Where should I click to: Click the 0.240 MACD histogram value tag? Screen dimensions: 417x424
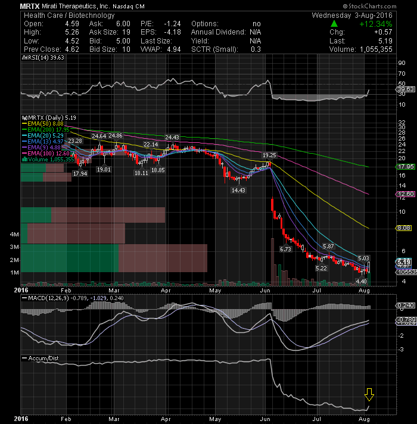coord(406,305)
